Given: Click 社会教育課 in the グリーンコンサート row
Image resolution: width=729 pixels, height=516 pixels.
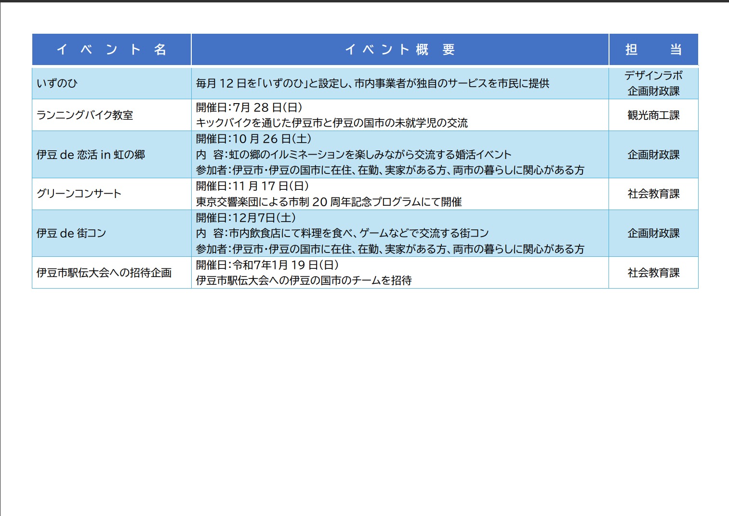Looking at the screenshot, I should [653, 194].
